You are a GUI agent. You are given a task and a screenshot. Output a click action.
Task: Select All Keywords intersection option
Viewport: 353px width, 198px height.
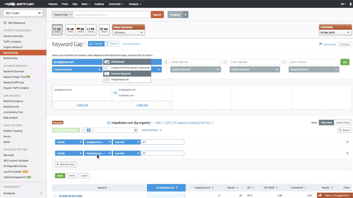tap(127, 62)
